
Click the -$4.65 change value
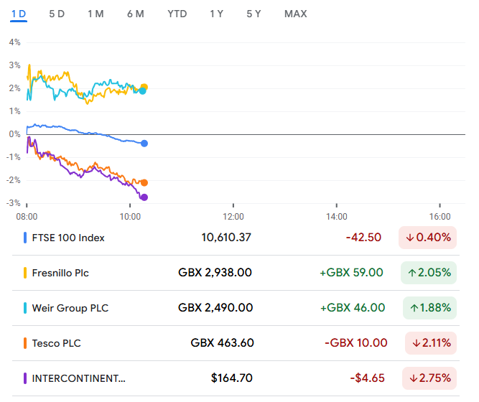[367, 378]
